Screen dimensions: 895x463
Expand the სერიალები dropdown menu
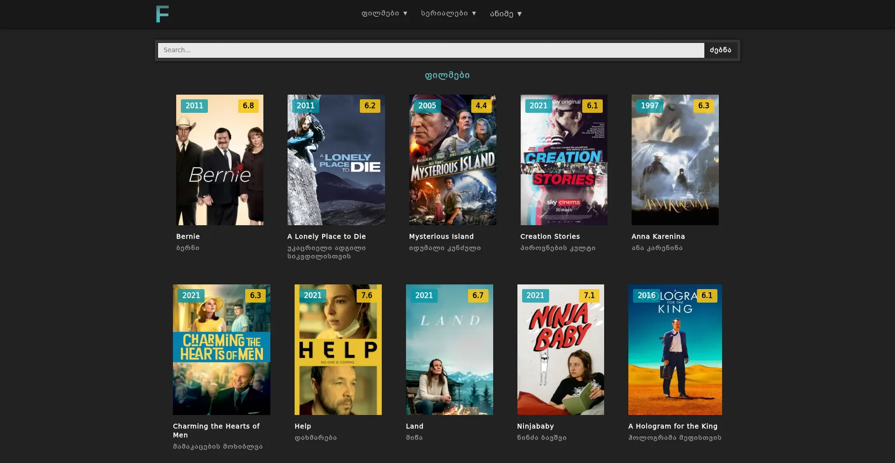click(448, 14)
